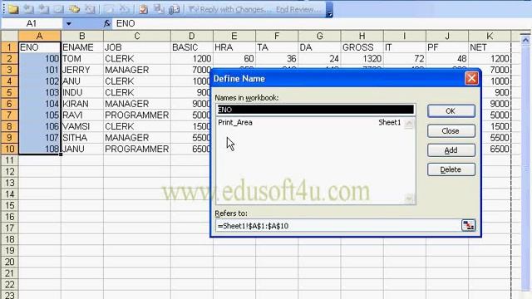Viewport: 532px width, 299px height.
Task: Click the Select All corner box
Action: click(x=9, y=36)
